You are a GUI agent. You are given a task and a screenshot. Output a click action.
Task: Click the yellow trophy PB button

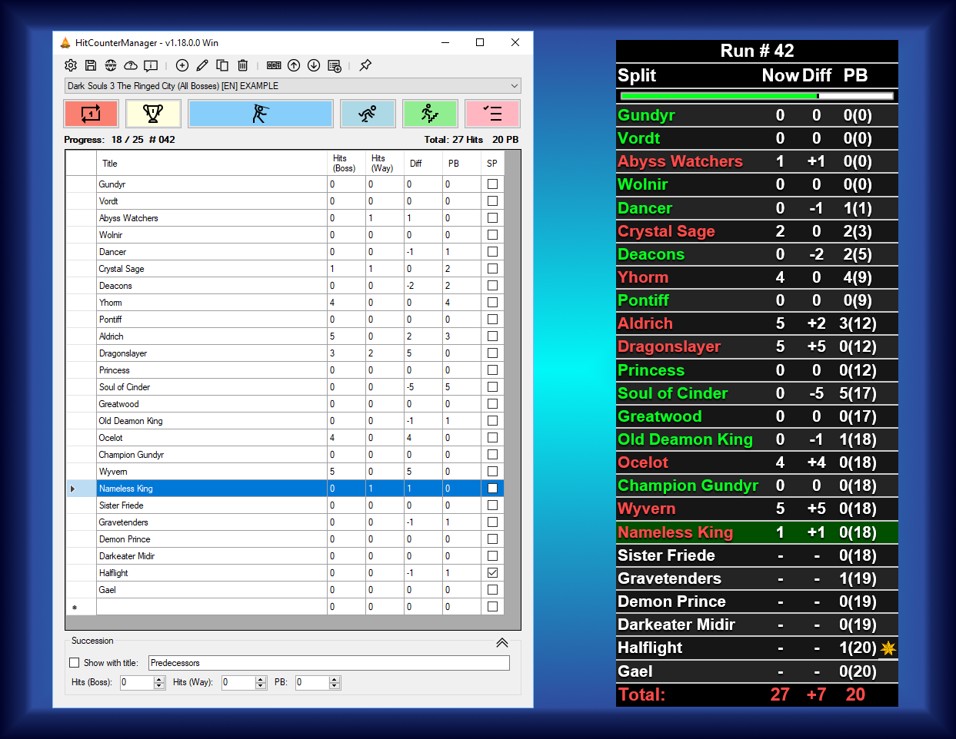point(153,114)
